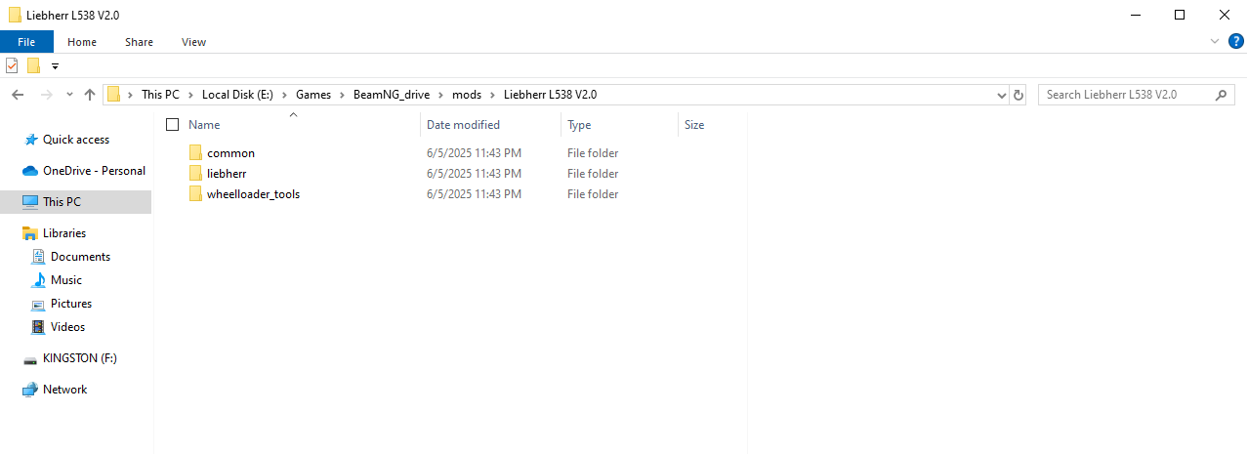Click the folder icon in address bar
This screenshot has width=1248, height=454.
[x=114, y=95]
